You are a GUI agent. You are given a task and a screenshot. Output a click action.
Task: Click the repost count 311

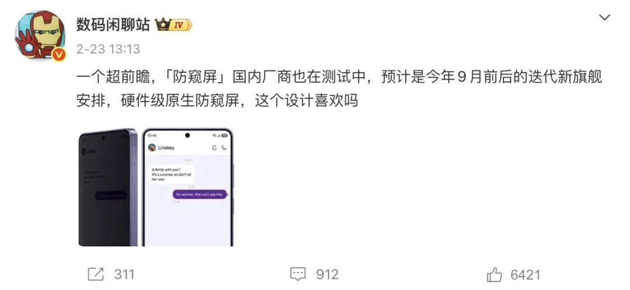[x=124, y=274]
